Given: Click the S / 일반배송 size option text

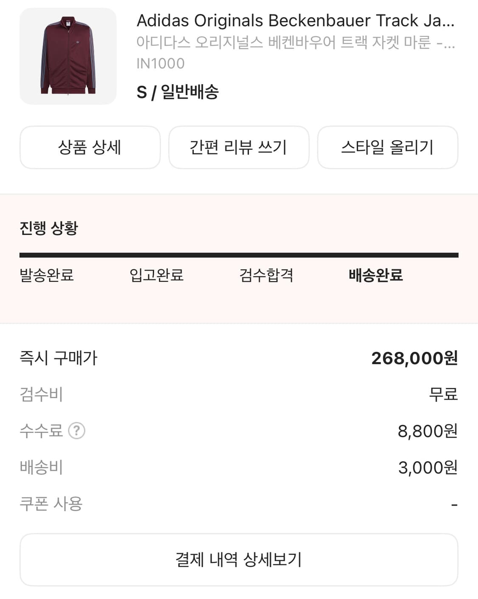Looking at the screenshot, I should tap(178, 92).
